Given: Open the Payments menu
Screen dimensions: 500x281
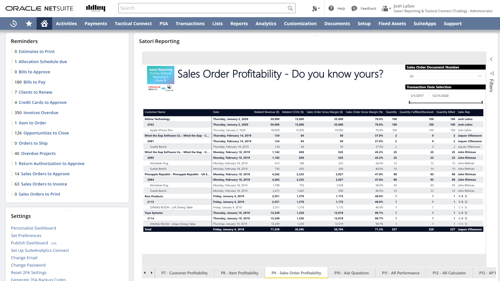Looking at the screenshot, I should click(x=96, y=23).
